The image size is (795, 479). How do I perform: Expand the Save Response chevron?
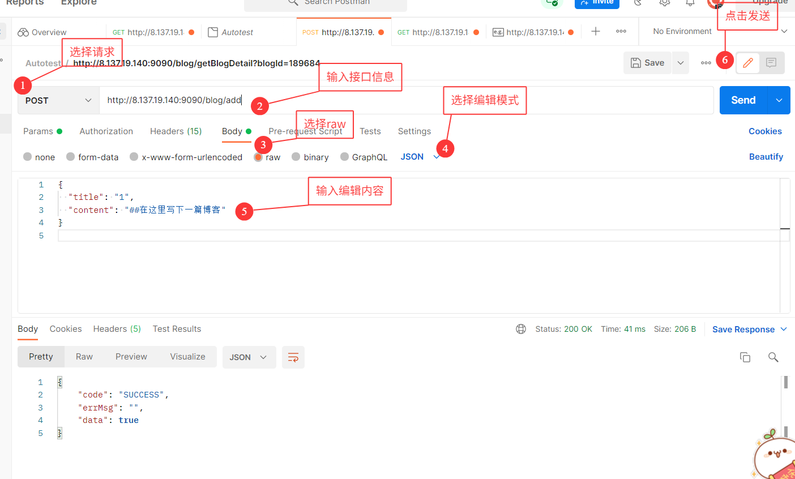click(x=784, y=329)
